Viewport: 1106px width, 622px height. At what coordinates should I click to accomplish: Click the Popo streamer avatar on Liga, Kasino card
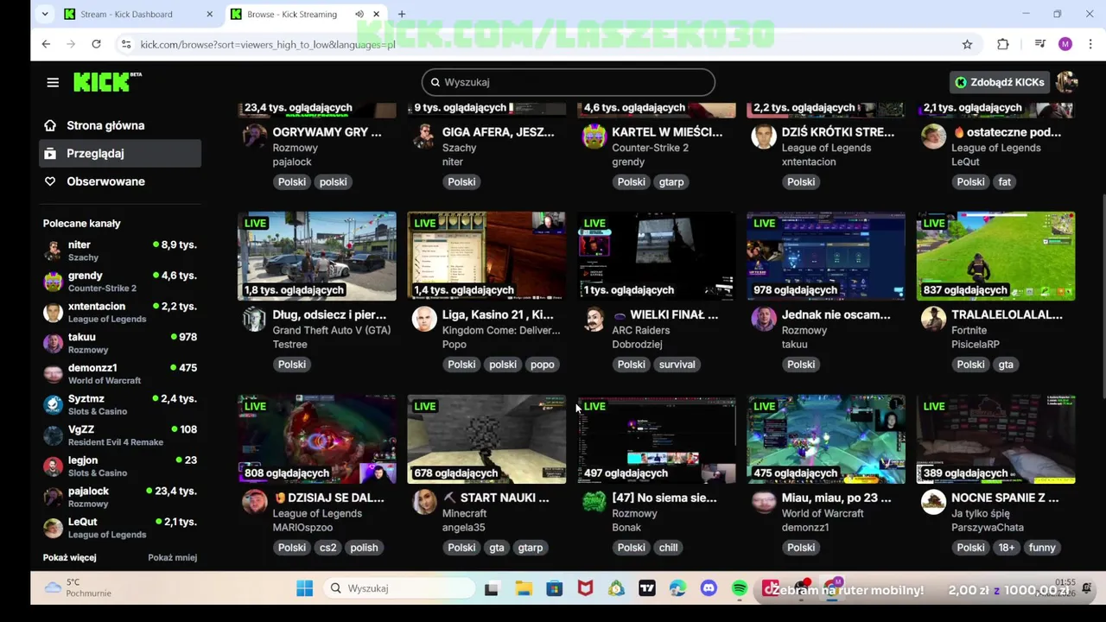click(x=424, y=320)
